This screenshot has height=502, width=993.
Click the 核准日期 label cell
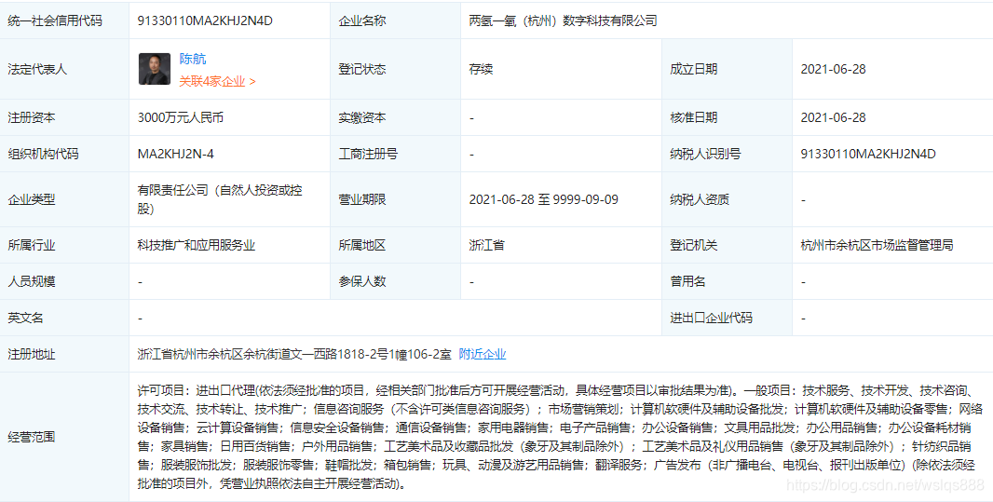click(x=727, y=117)
